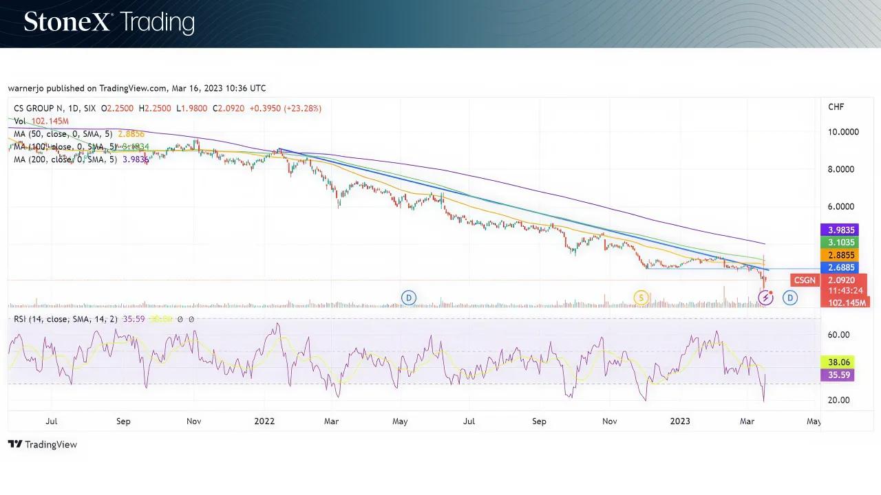The image size is (881, 495).
Task: Click the StoneX Trading logo
Action: pos(109,22)
